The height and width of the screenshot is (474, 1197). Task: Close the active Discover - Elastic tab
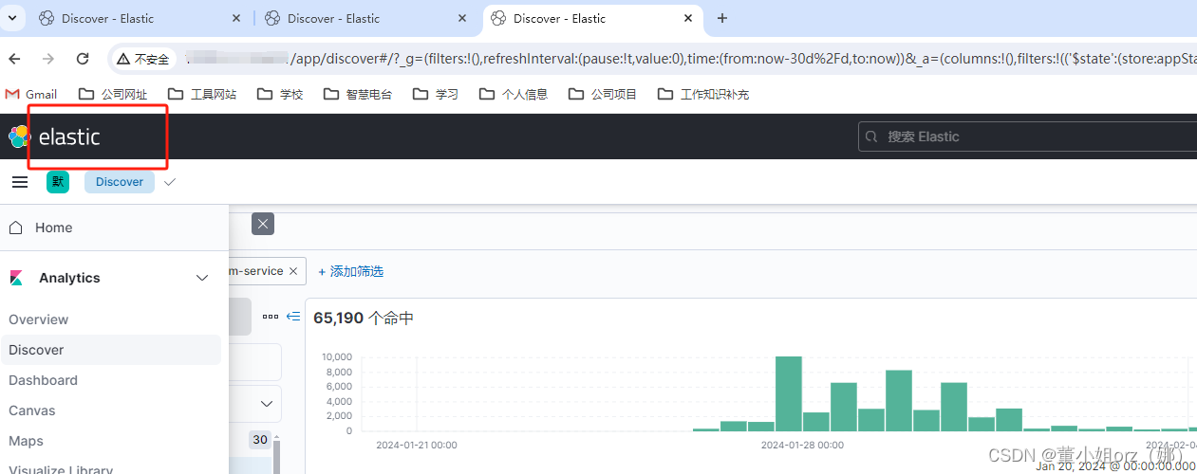(x=689, y=18)
